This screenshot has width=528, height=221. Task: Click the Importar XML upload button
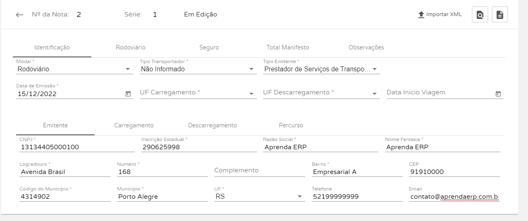(440, 14)
